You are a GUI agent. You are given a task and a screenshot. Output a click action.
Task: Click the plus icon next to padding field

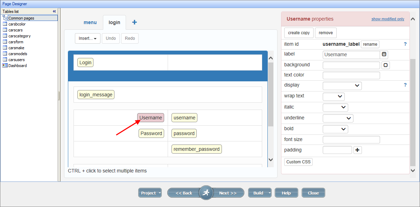tap(357, 150)
